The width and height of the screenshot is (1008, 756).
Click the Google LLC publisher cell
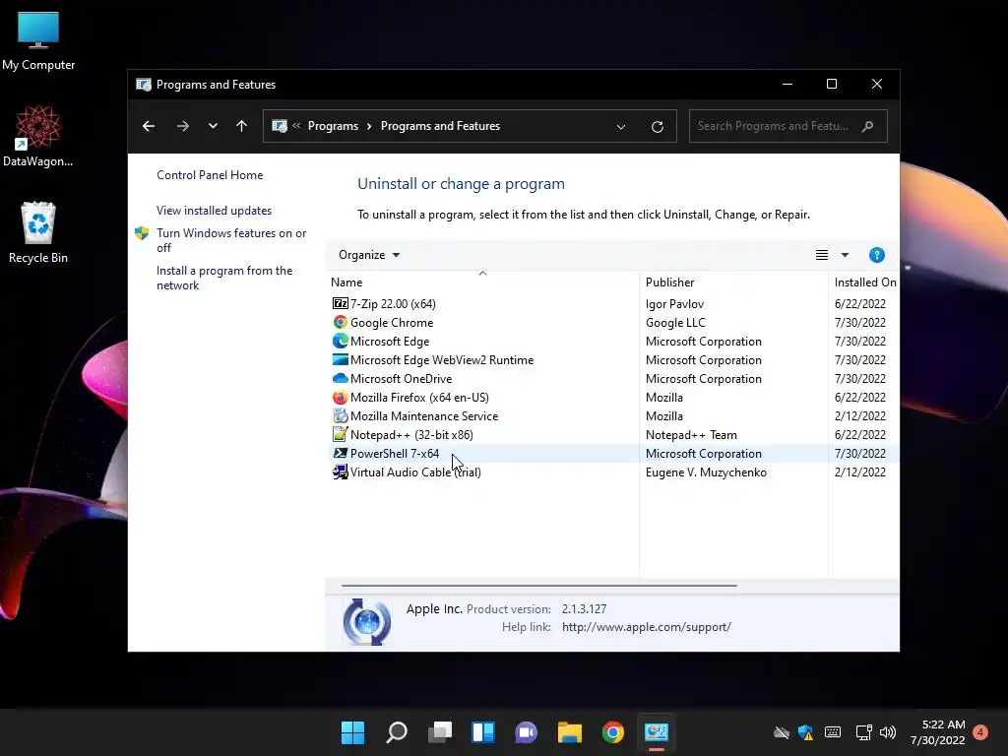click(x=675, y=322)
